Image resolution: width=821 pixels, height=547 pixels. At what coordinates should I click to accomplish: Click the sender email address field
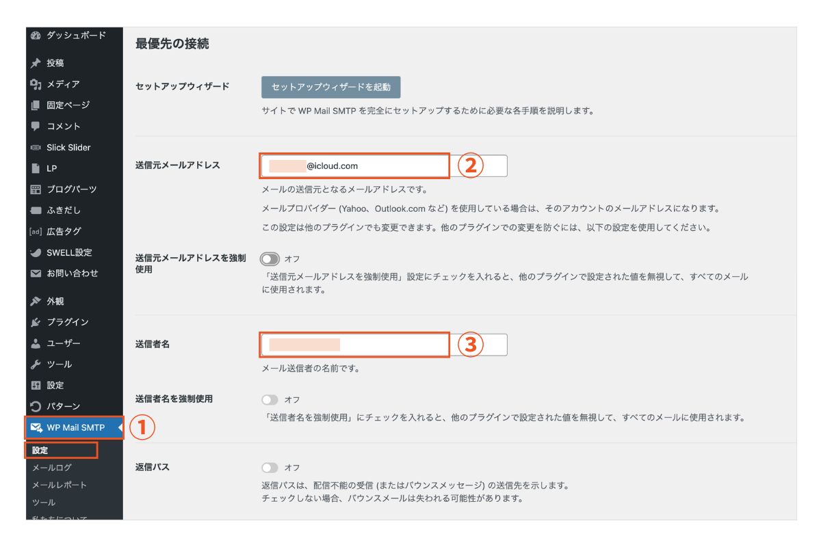click(x=354, y=166)
